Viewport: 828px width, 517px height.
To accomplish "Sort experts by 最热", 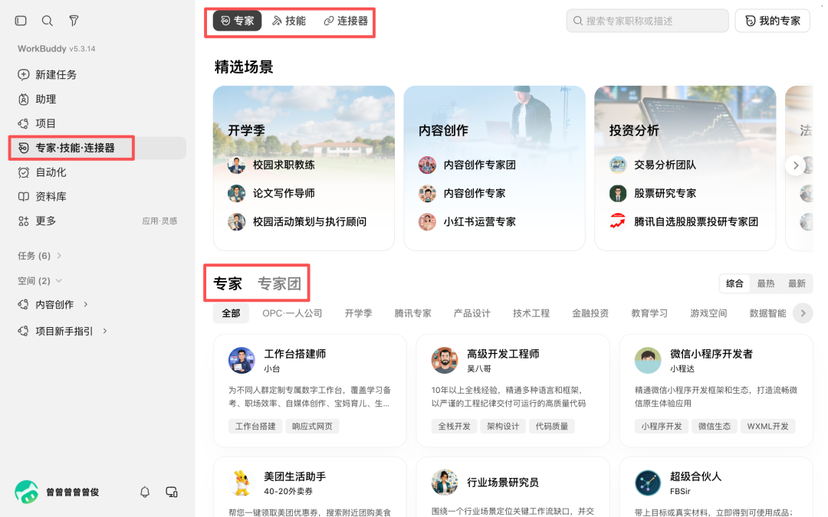I will click(x=766, y=283).
